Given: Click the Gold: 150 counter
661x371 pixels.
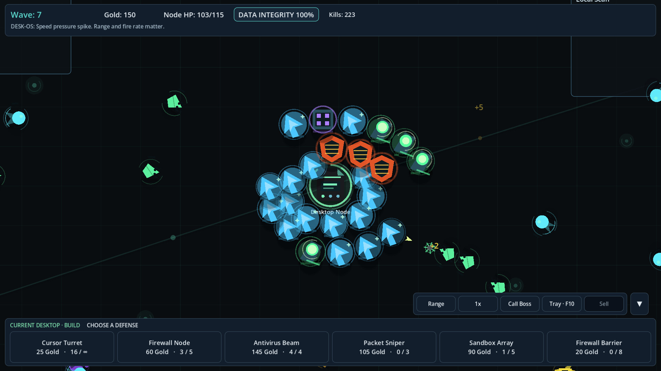Looking at the screenshot, I should coord(120,15).
